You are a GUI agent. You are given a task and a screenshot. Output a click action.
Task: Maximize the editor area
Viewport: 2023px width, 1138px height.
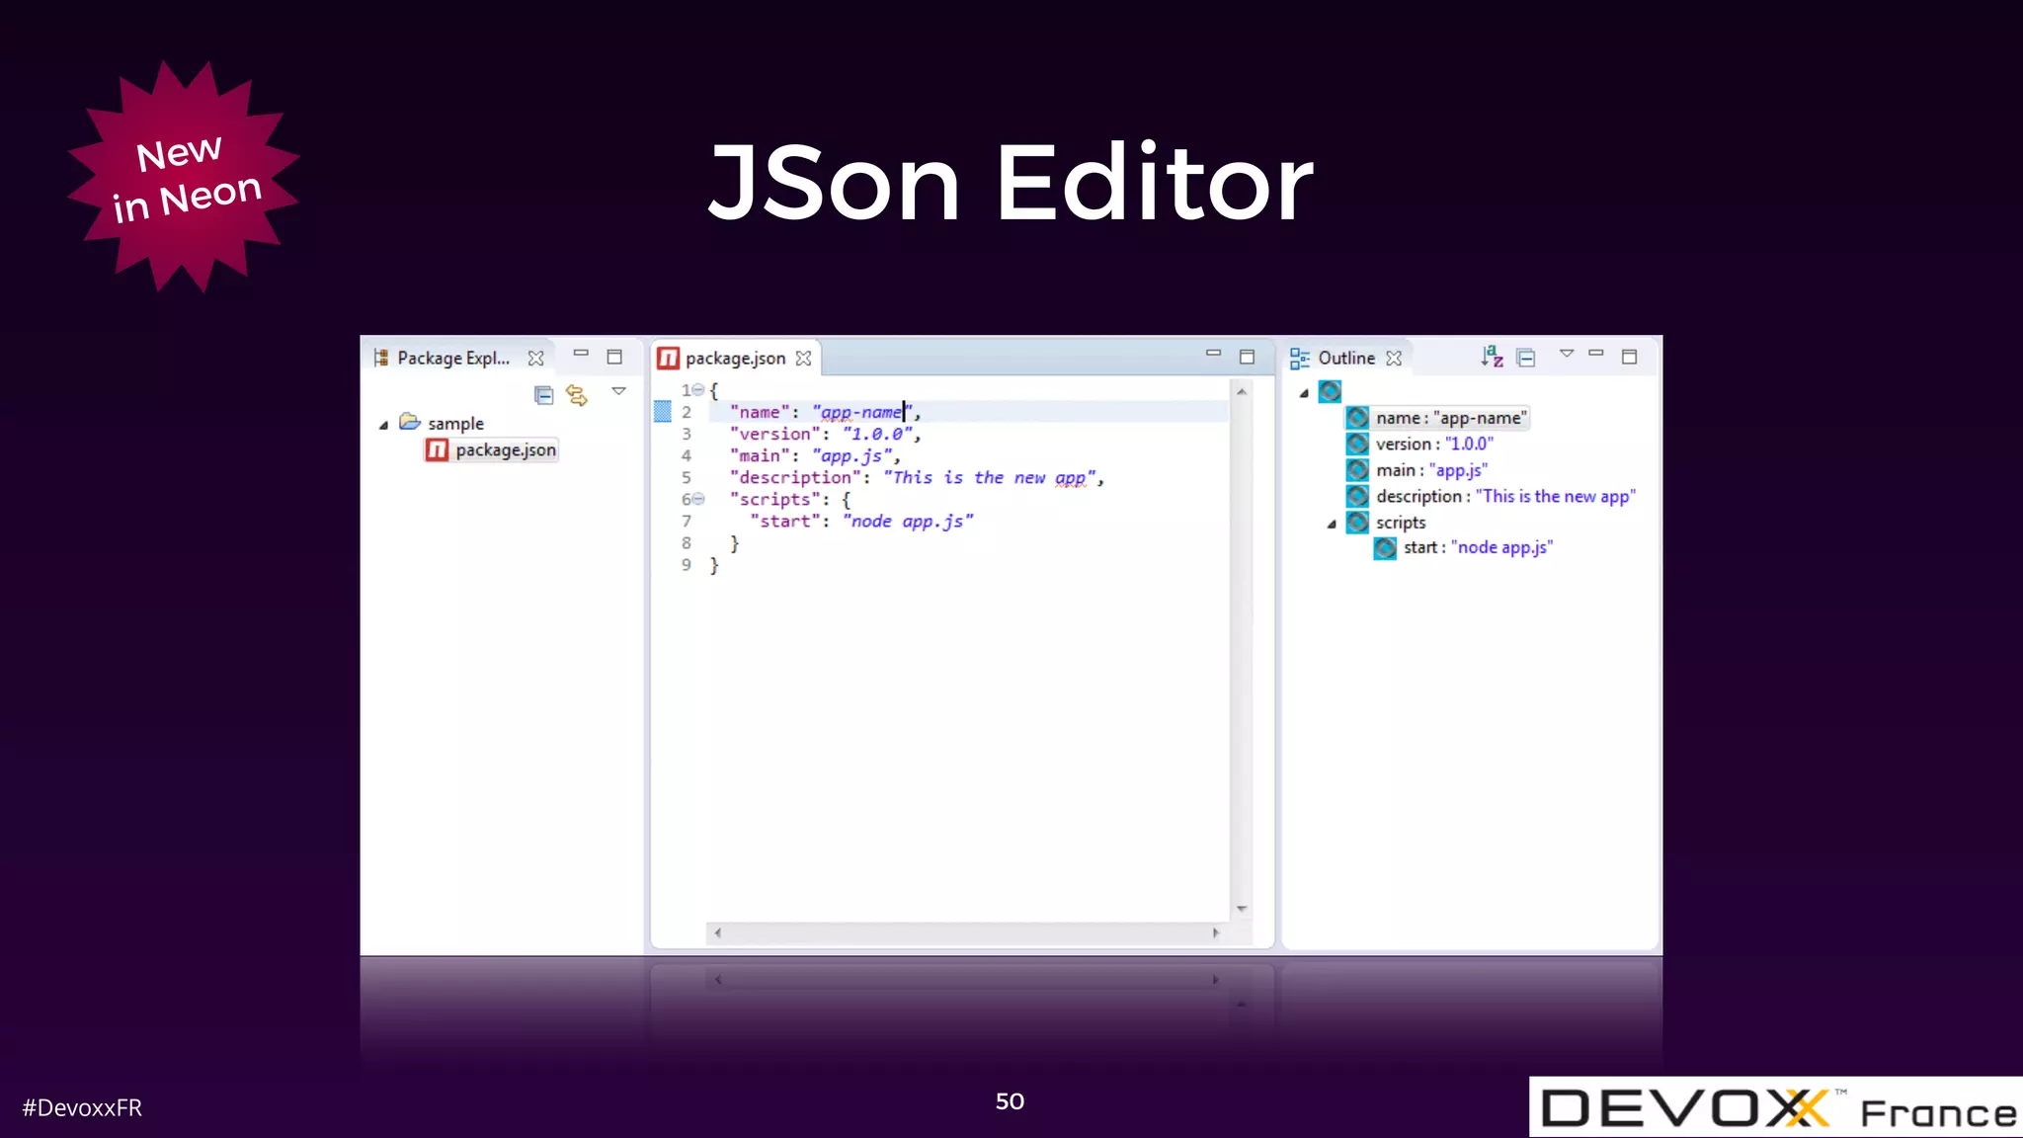point(1247,357)
